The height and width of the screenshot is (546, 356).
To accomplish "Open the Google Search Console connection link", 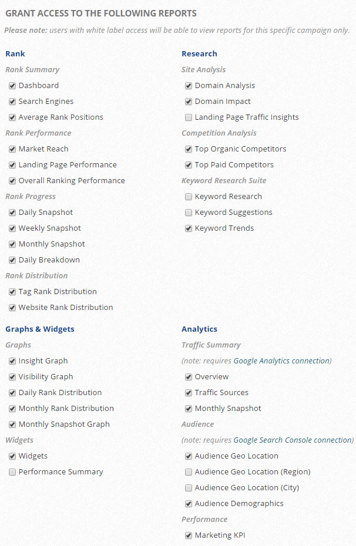I will pyautogui.click(x=293, y=440).
